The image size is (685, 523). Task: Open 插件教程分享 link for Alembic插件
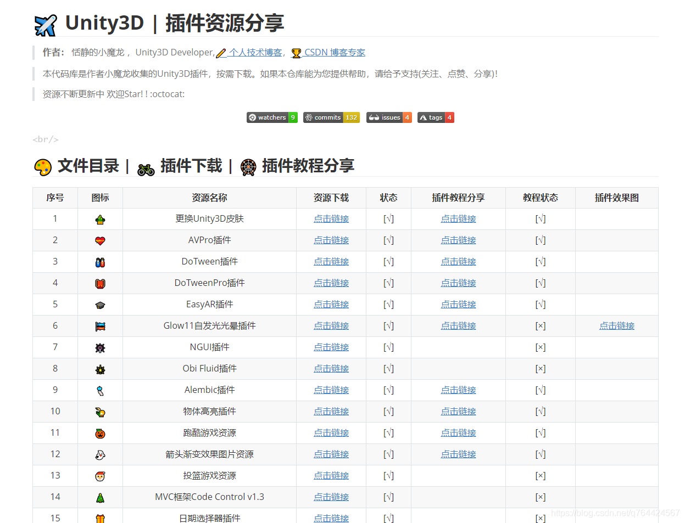click(x=458, y=390)
